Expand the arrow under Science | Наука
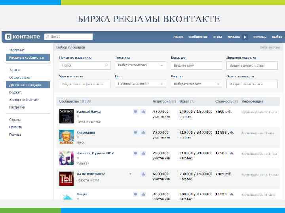The width and height of the screenshot is (285, 213). (x=78, y=117)
